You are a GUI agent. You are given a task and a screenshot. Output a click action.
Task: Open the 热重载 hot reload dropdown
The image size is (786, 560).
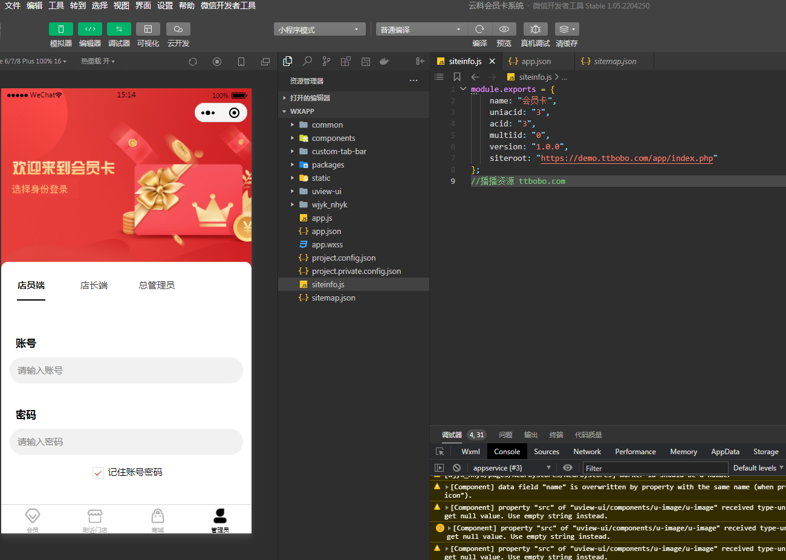pos(98,61)
